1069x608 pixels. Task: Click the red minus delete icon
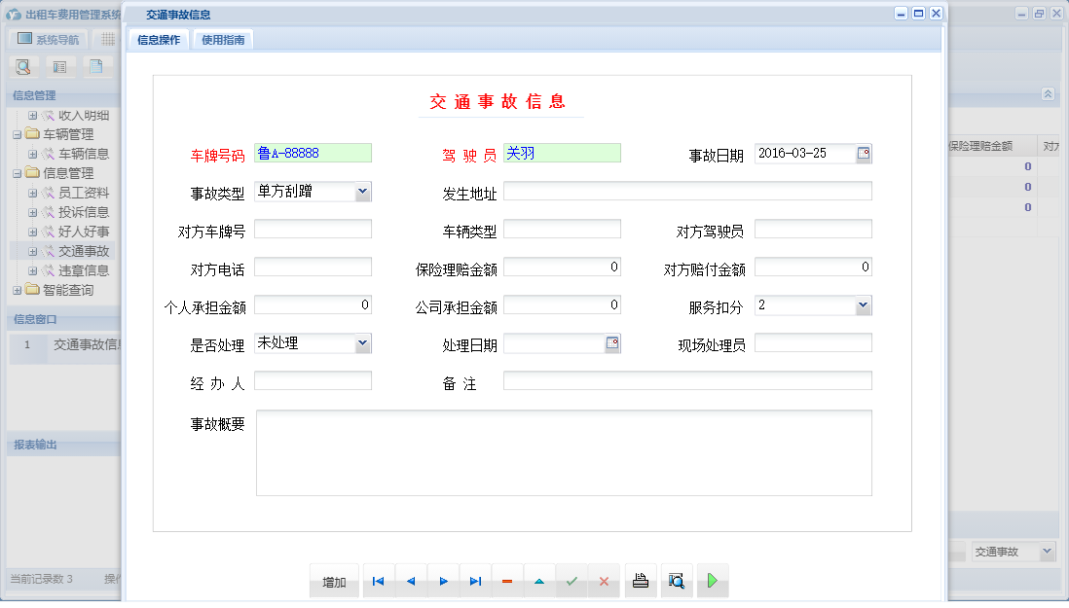coord(507,582)
